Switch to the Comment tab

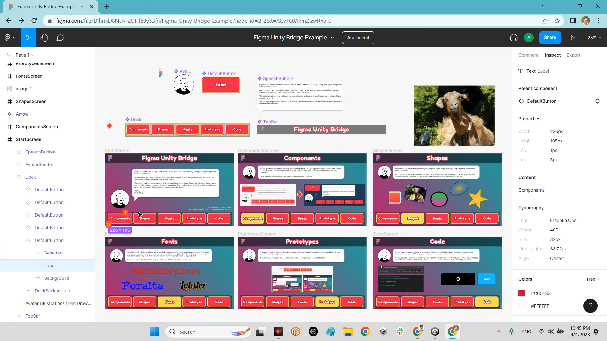tap(528, 55)
